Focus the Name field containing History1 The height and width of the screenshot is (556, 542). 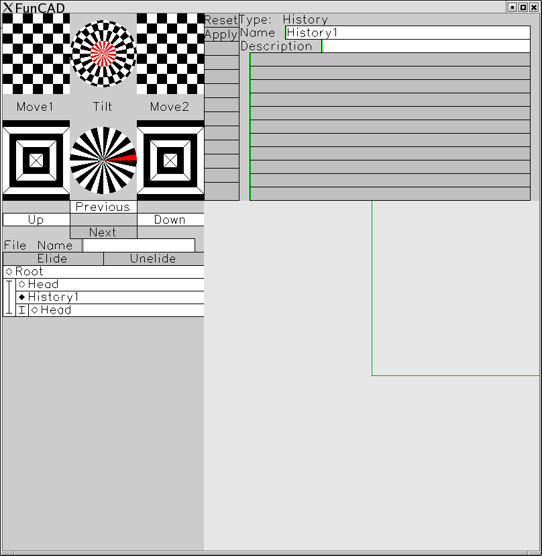pos(408,33)
